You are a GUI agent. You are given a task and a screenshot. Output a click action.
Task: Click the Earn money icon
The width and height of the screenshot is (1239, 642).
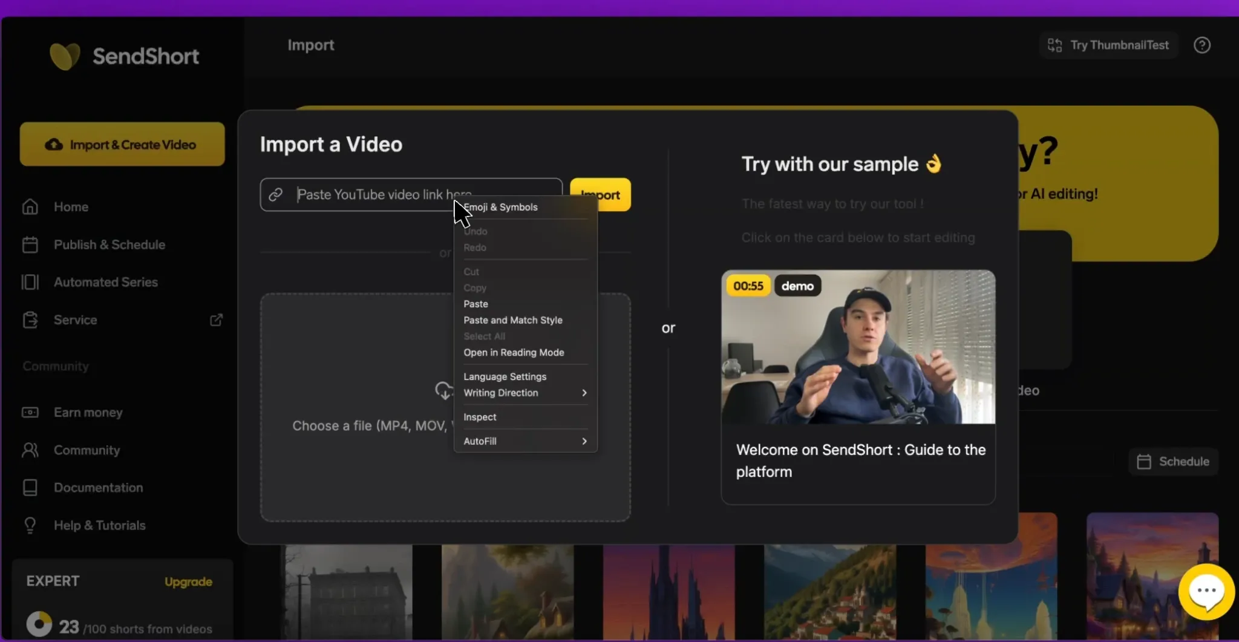[30, 412]
